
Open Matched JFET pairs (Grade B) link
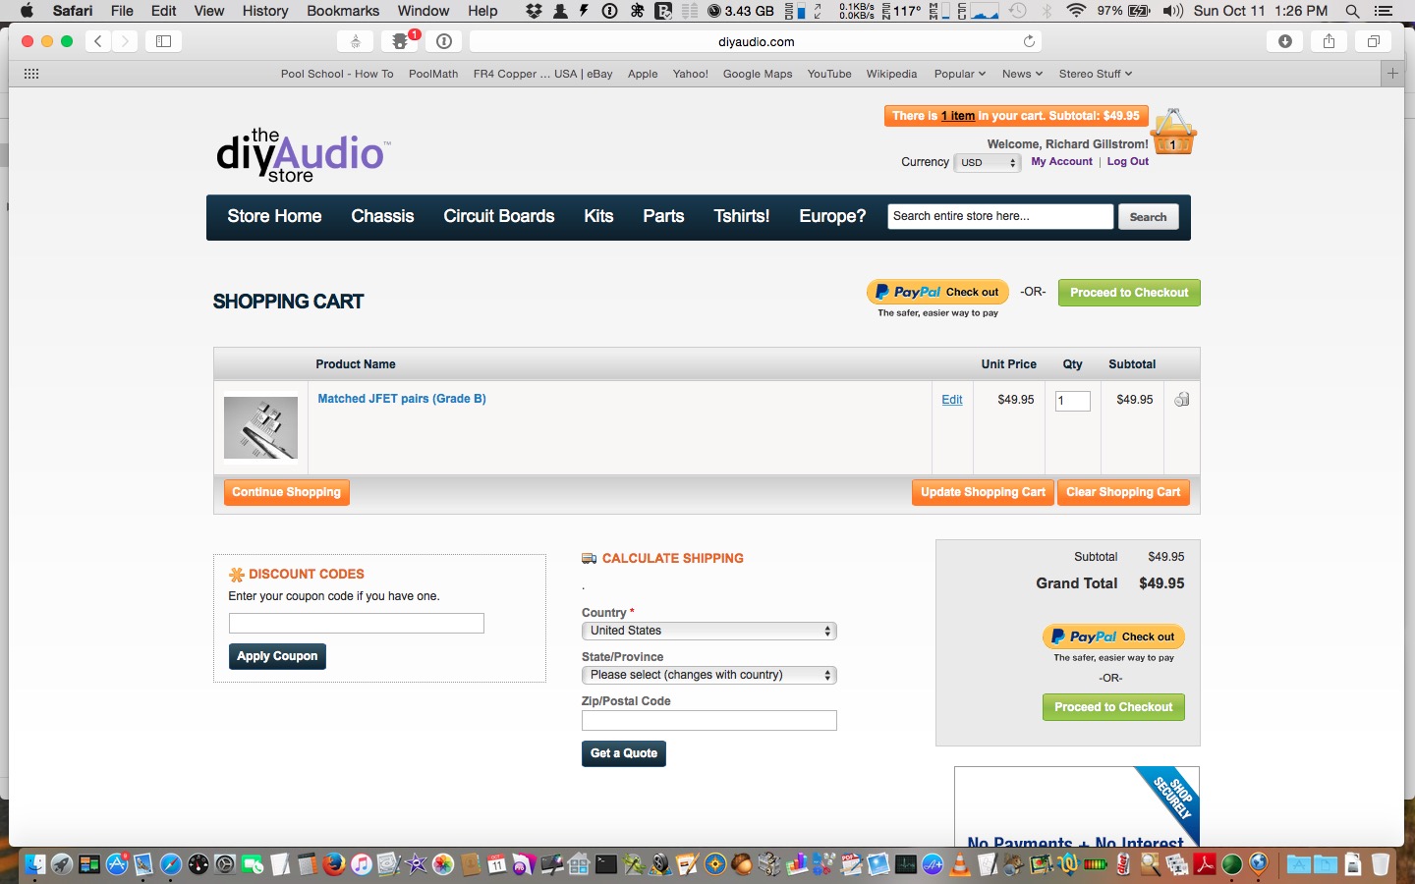click(x=402, y=399)
